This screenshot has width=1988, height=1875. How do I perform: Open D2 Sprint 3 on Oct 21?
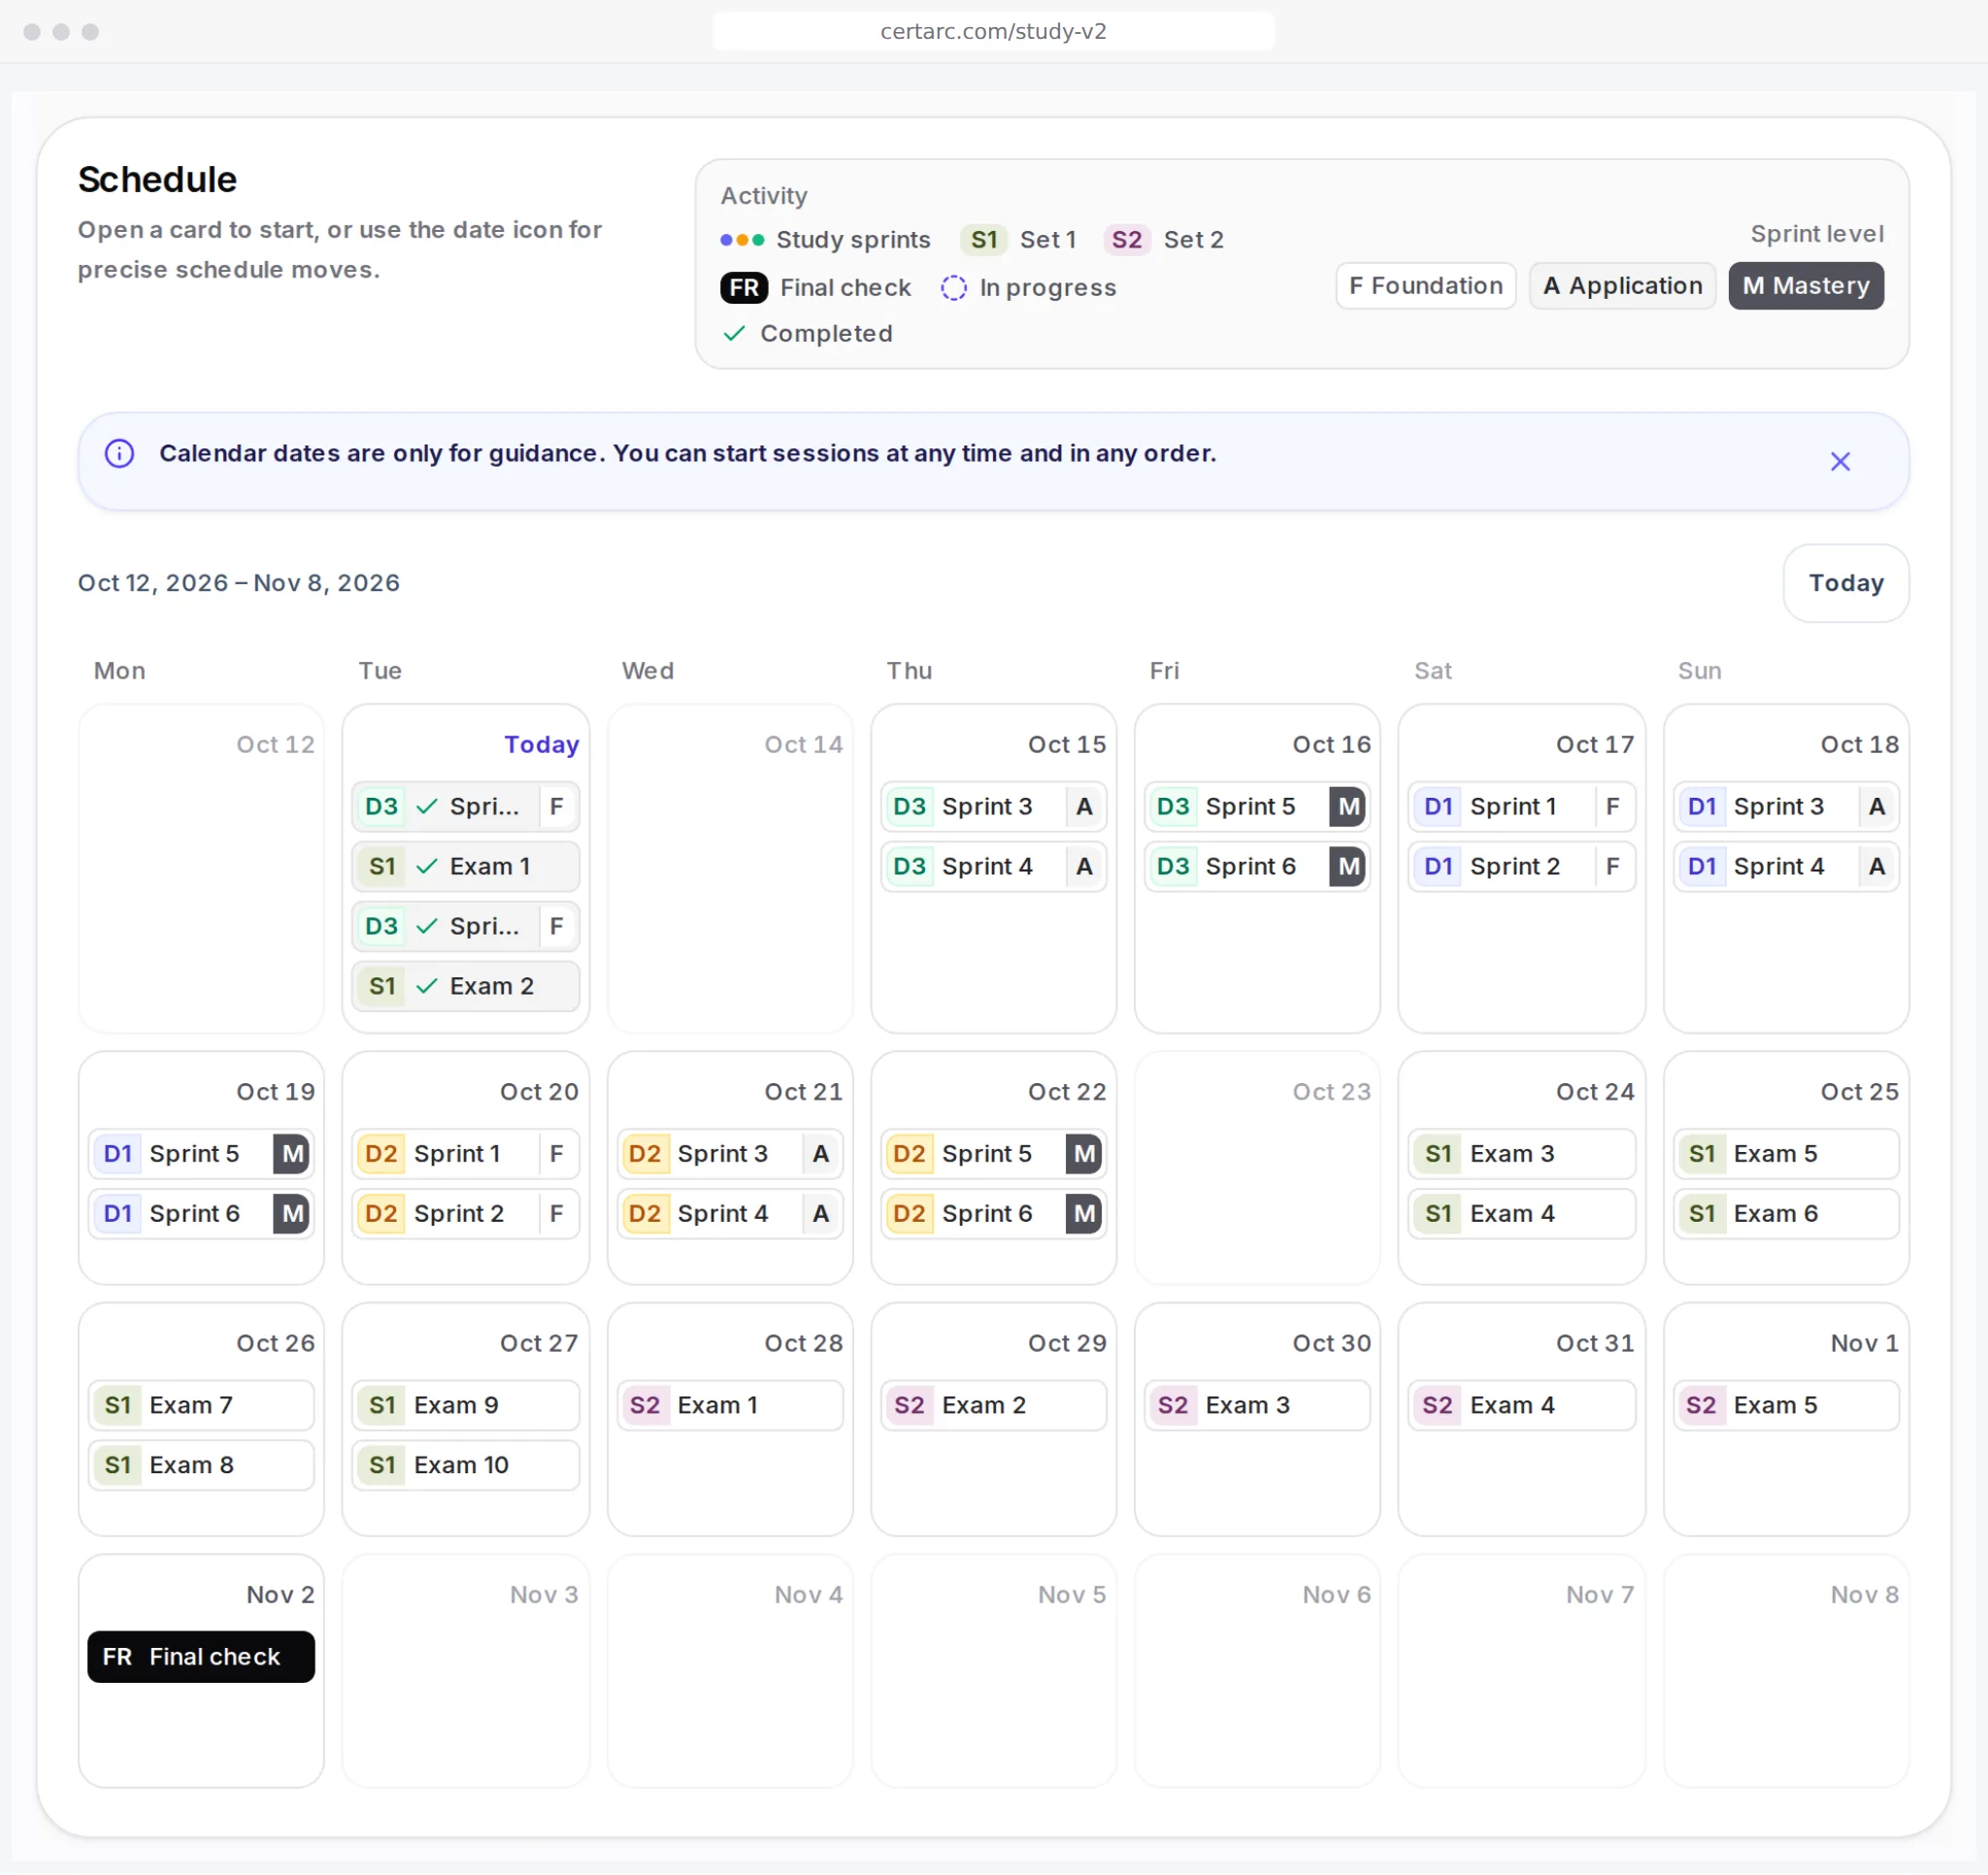[x=730, y=1154]
